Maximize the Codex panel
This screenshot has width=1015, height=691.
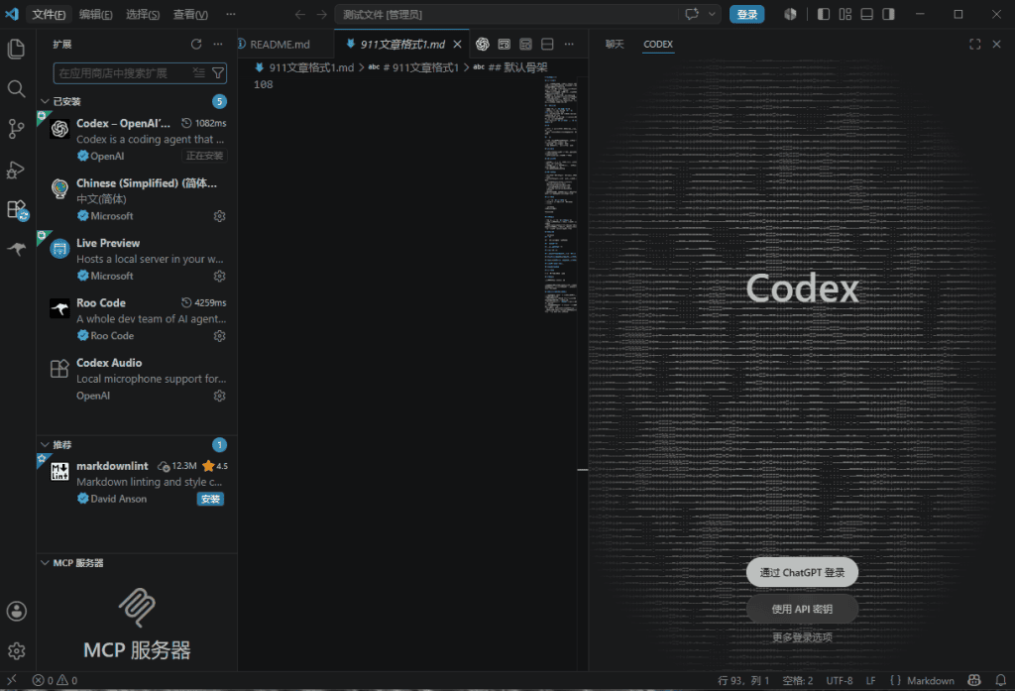coord(975,44)
